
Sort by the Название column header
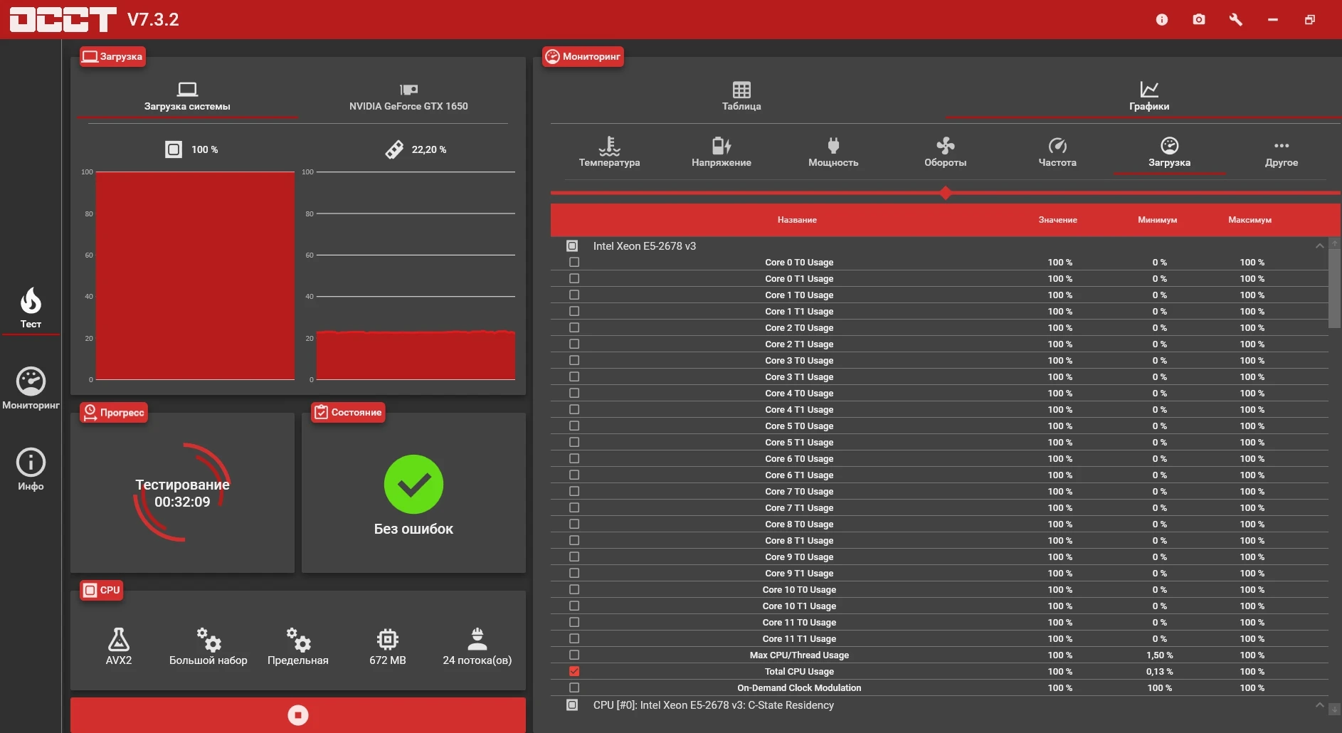(x=797, y=220)
